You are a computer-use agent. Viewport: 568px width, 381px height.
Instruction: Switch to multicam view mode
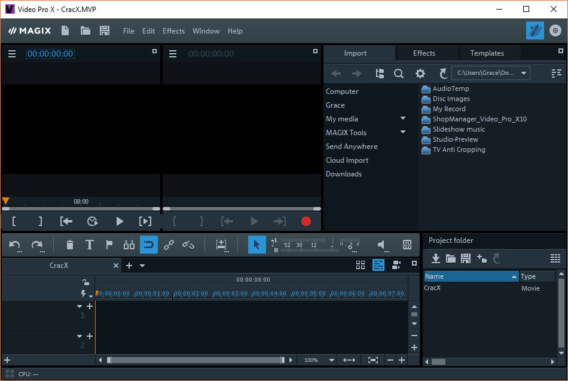pyautogui.click(x=396, y=265)
